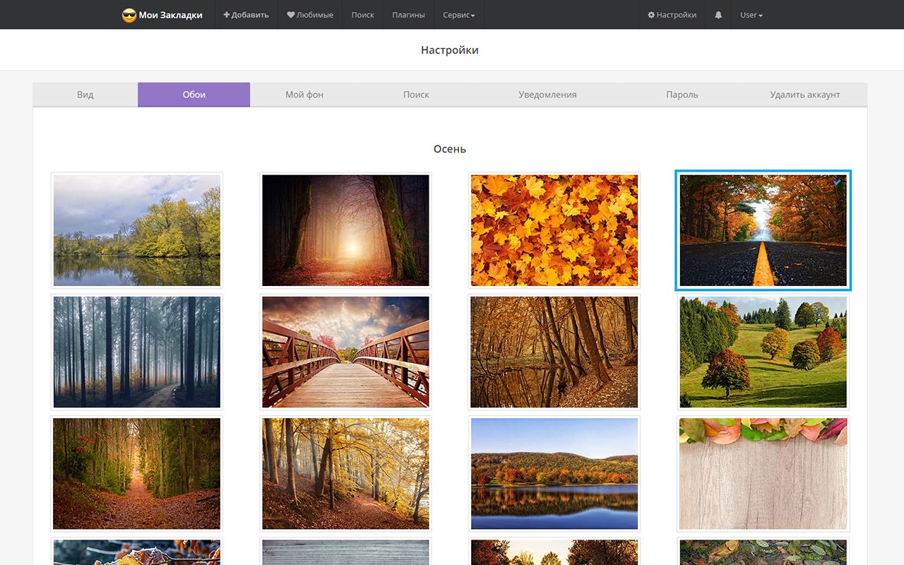Choose the glowing forest tunnel wallpaper
The width and height of the screenshot is (904, 565).
345,230
